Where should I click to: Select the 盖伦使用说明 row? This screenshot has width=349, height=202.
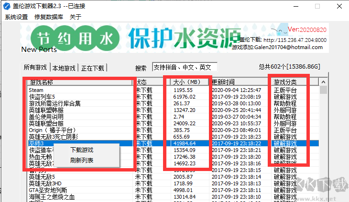[x=174, y=117]
